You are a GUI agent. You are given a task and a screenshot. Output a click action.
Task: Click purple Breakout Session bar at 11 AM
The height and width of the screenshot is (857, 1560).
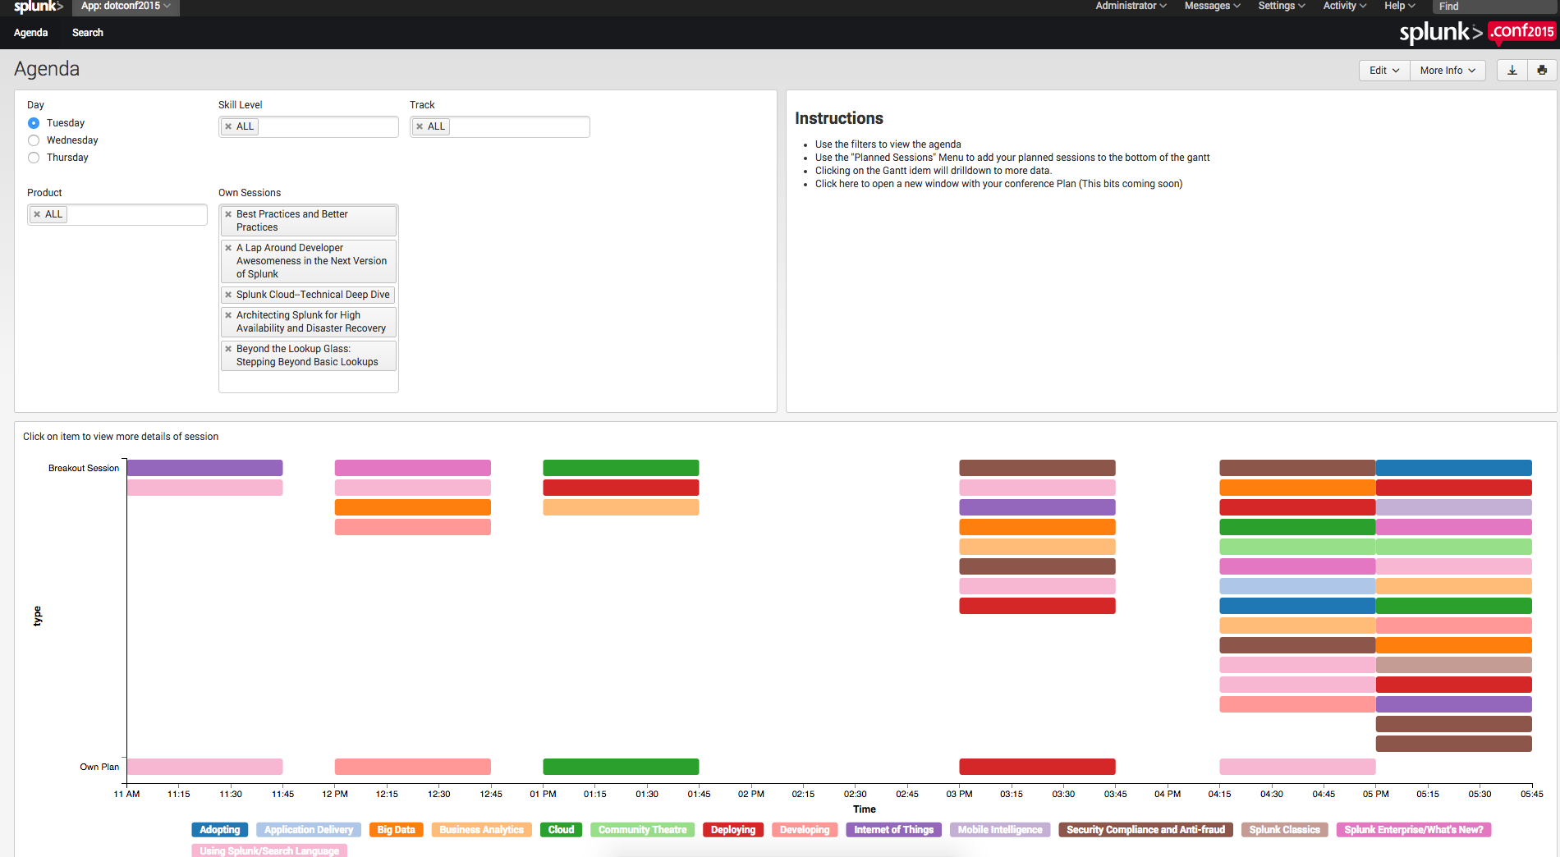coord(204,468)
